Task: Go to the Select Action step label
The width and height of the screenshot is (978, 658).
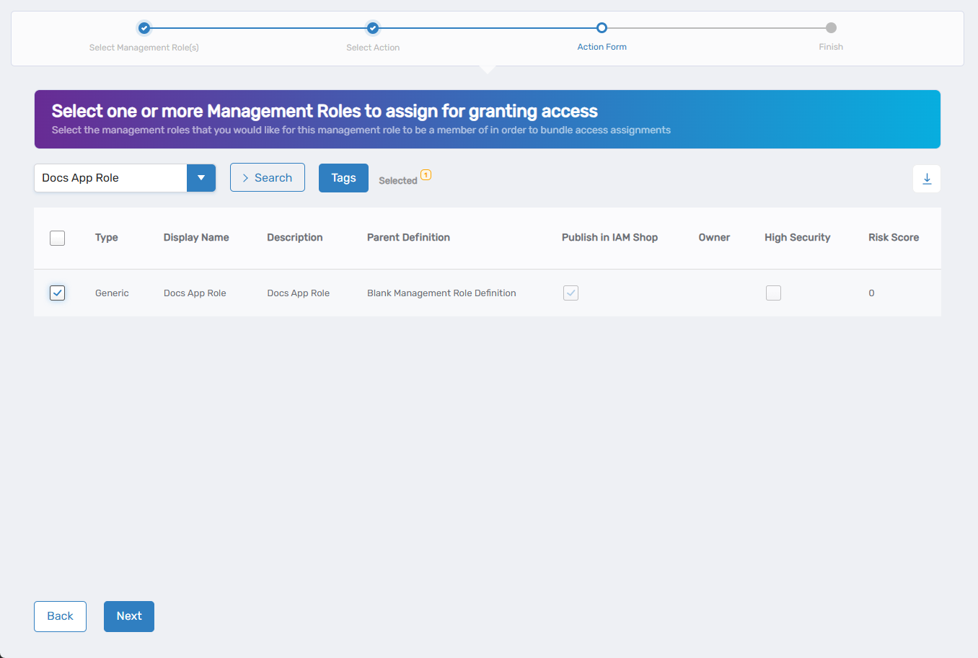Action: 373,46
